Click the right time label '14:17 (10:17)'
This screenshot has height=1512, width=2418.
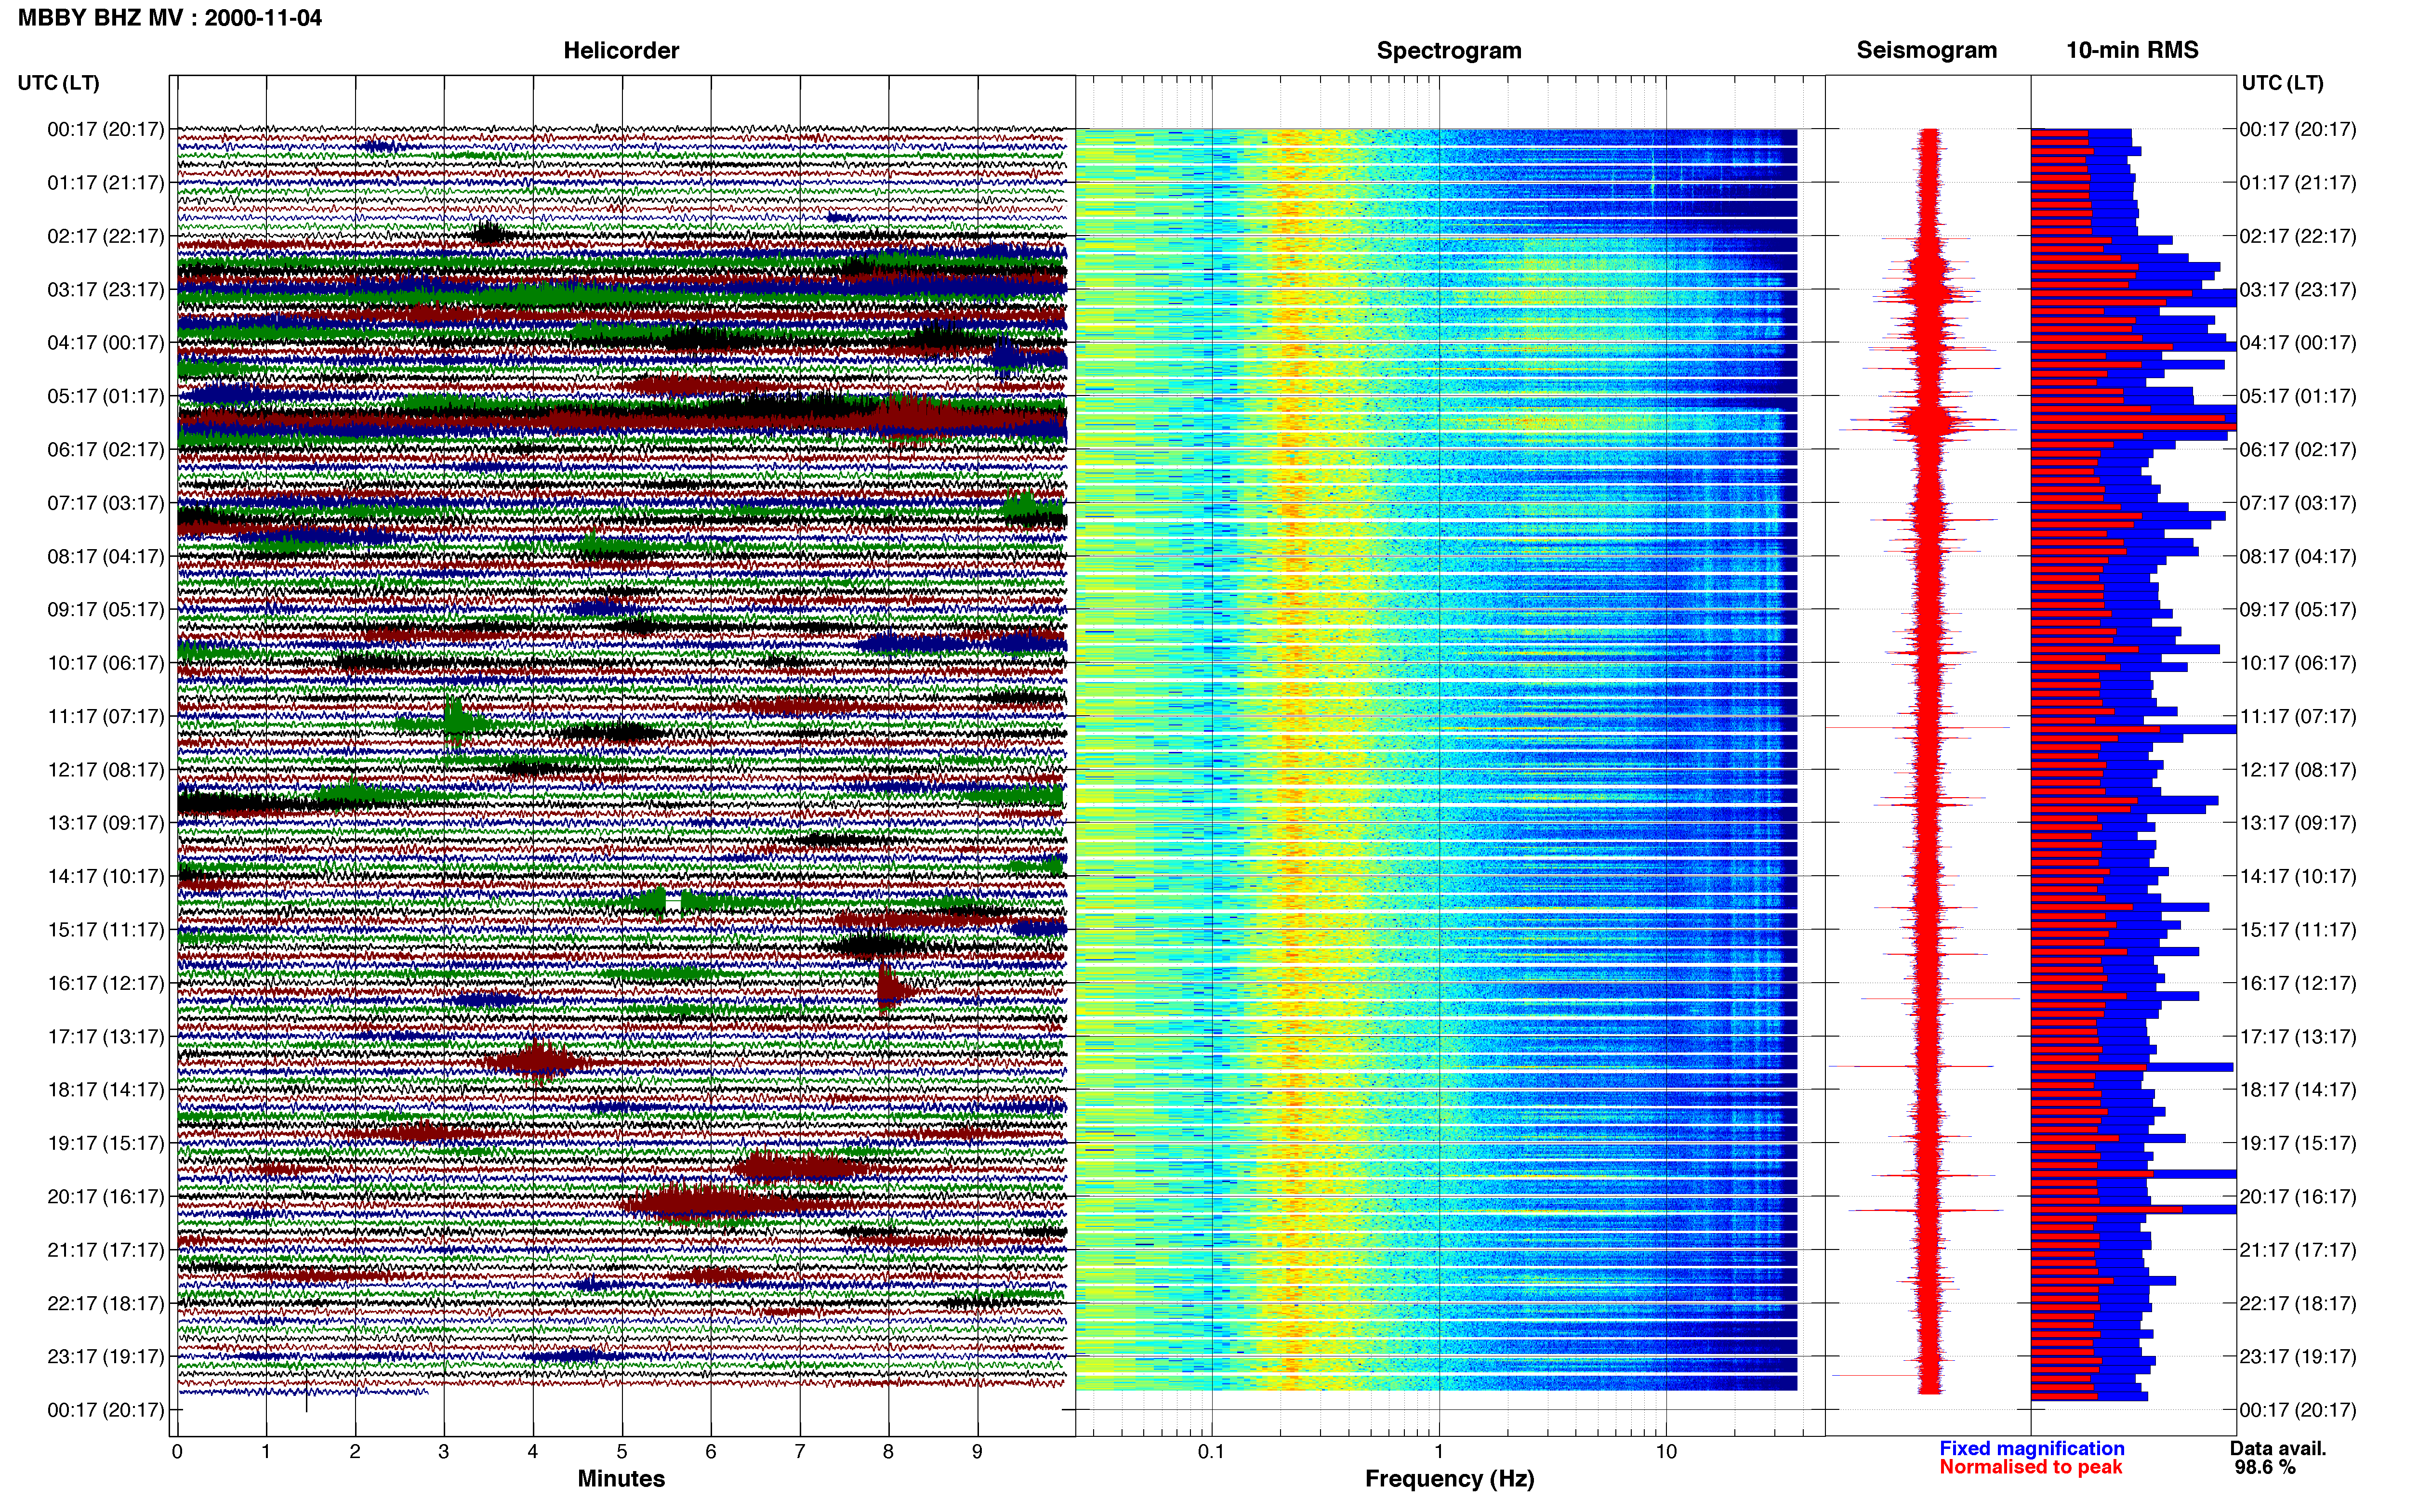click(2298, 877)
